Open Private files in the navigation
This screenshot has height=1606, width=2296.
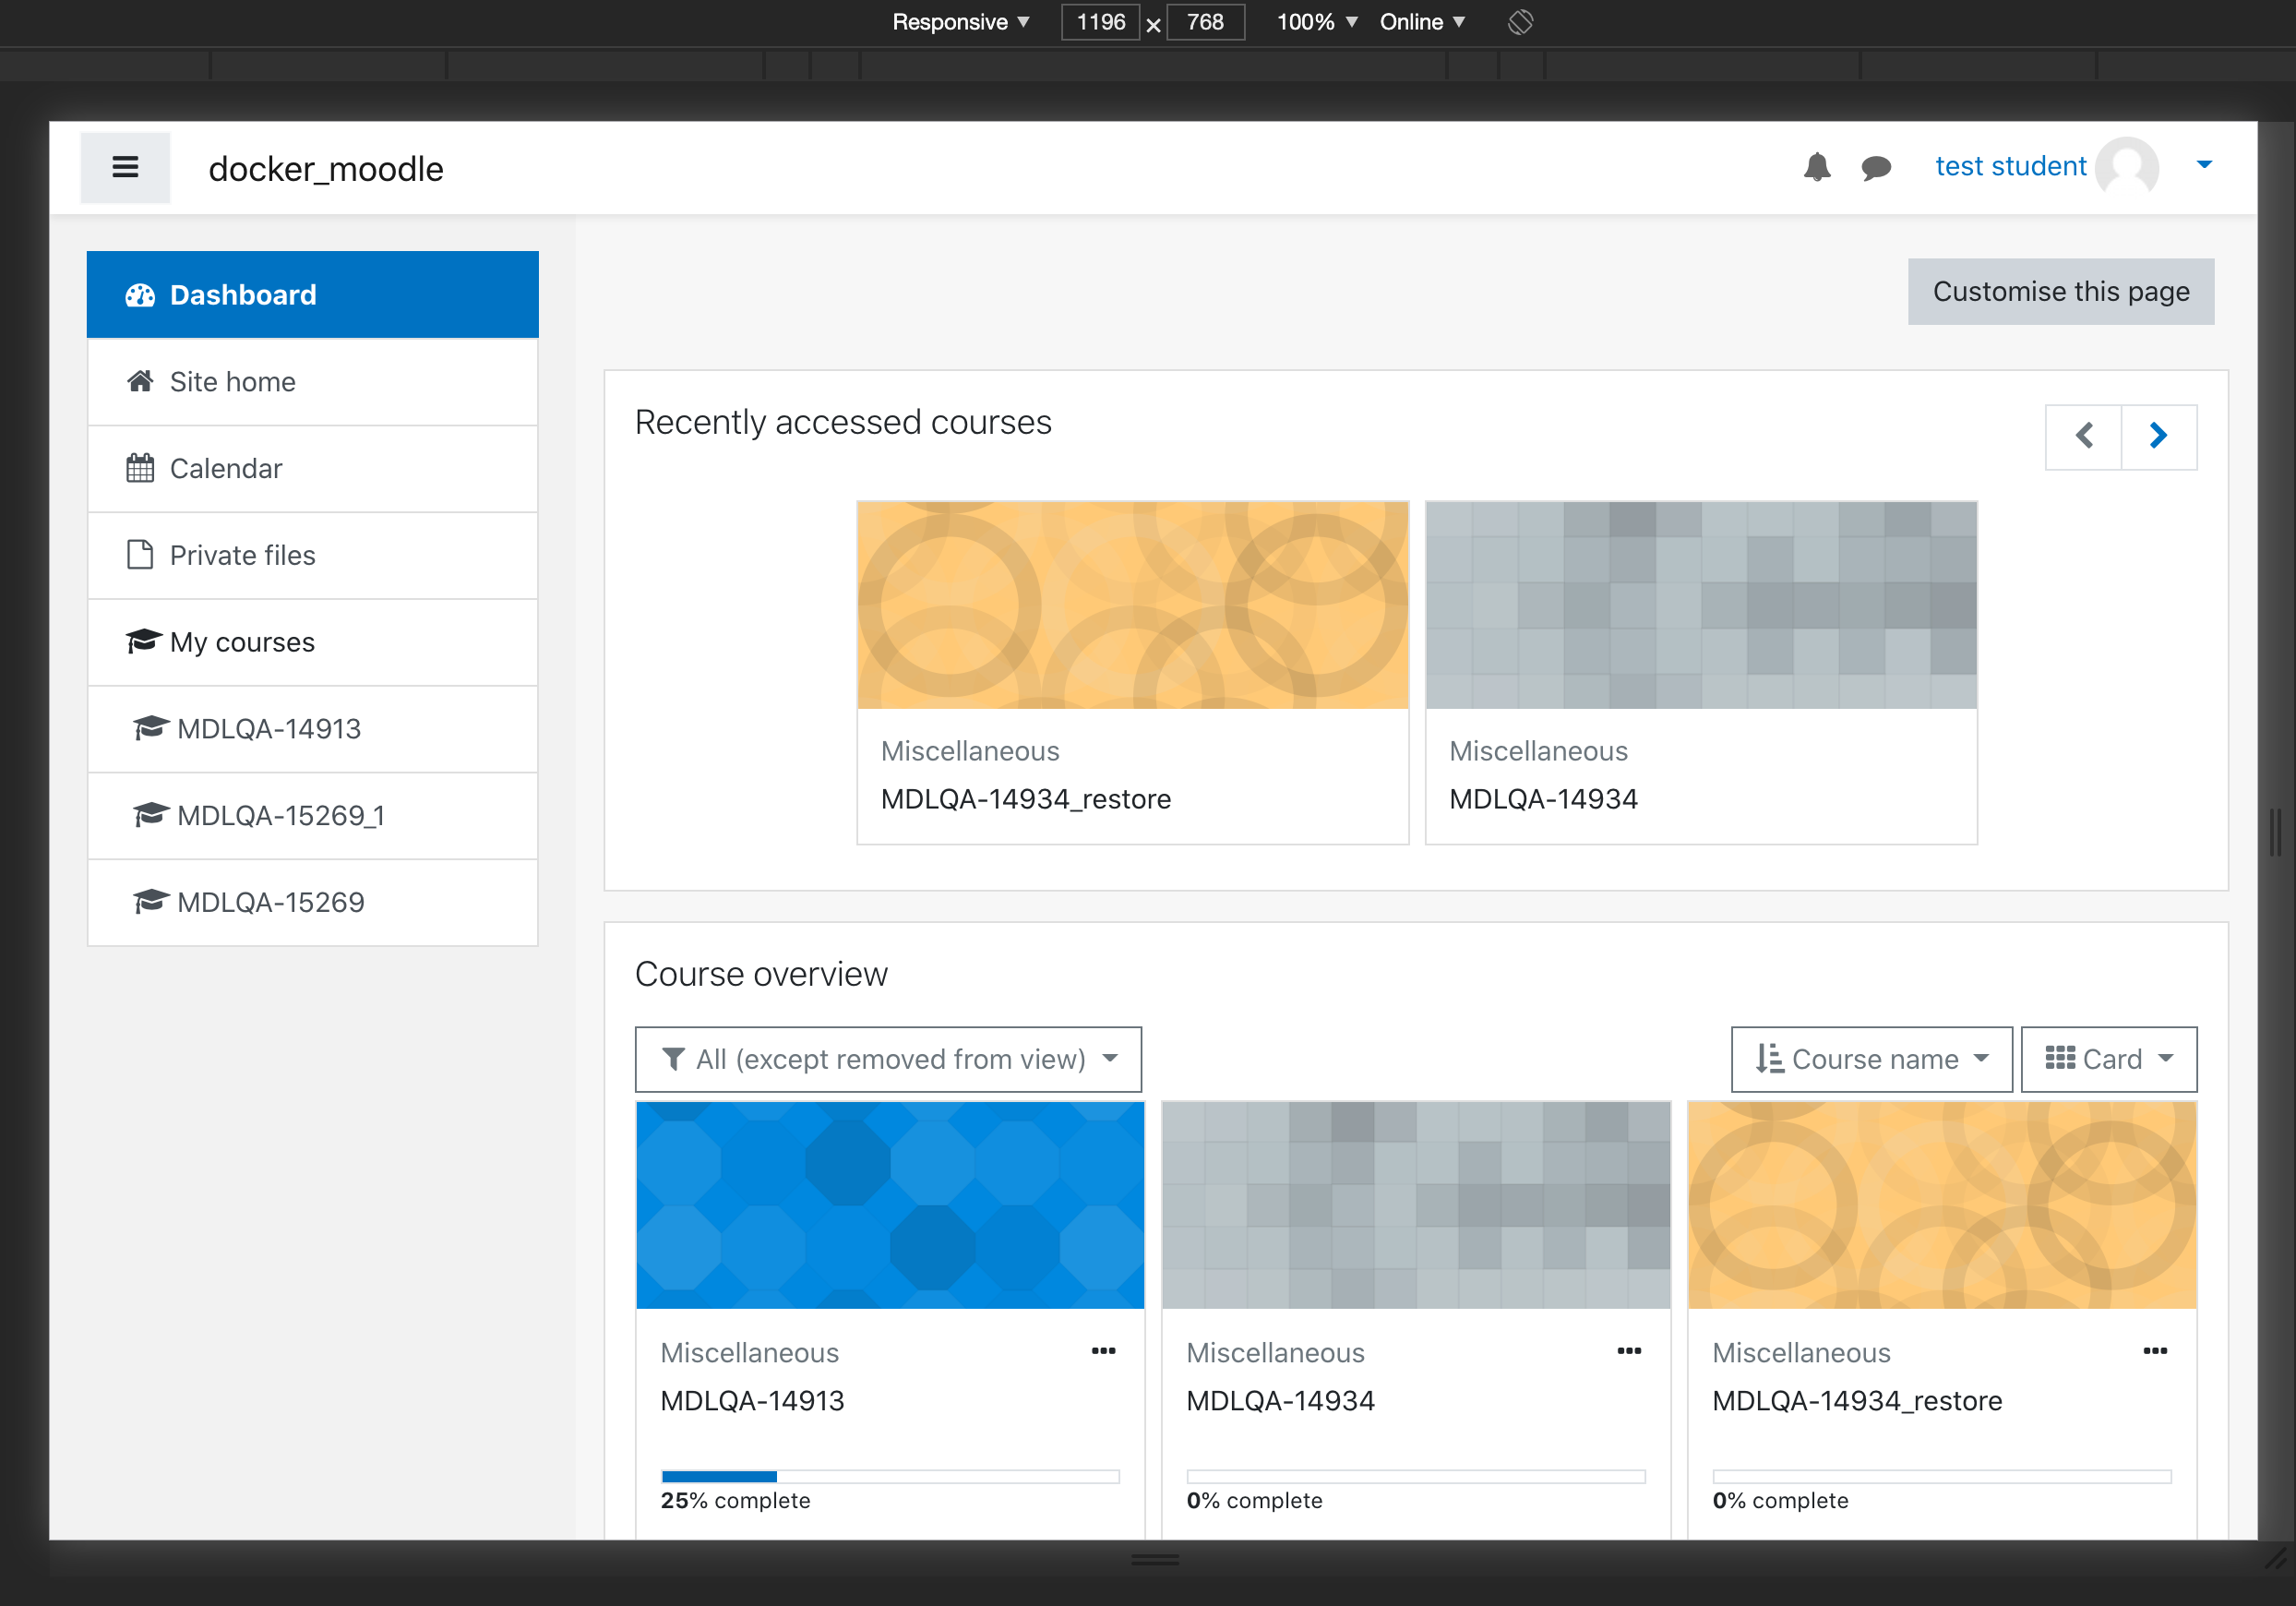[313, 556]
